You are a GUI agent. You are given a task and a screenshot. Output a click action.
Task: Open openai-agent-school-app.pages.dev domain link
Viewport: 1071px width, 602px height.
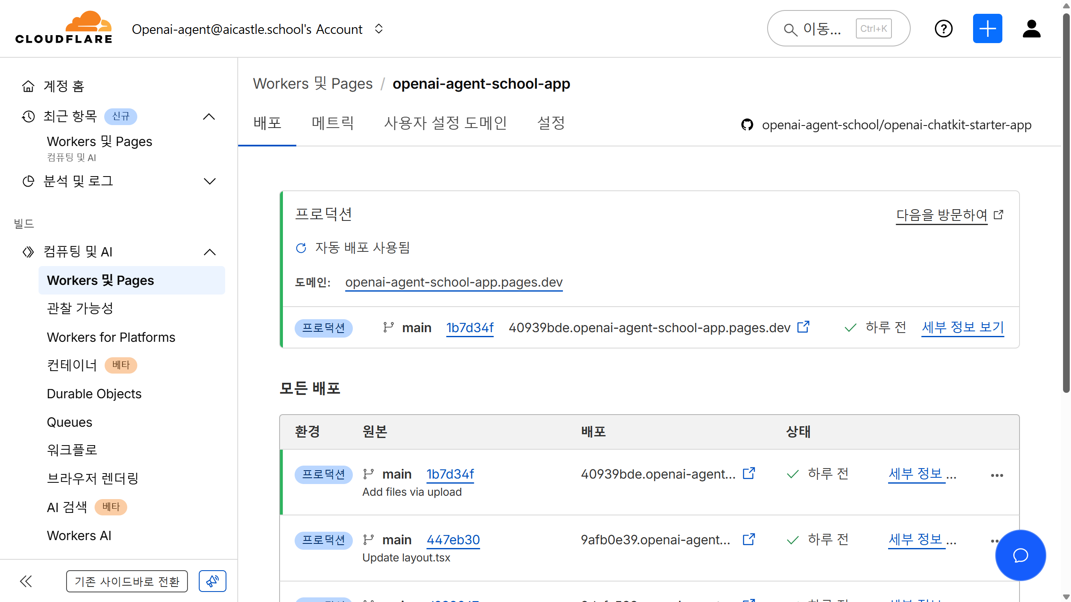tap(454, 282)
